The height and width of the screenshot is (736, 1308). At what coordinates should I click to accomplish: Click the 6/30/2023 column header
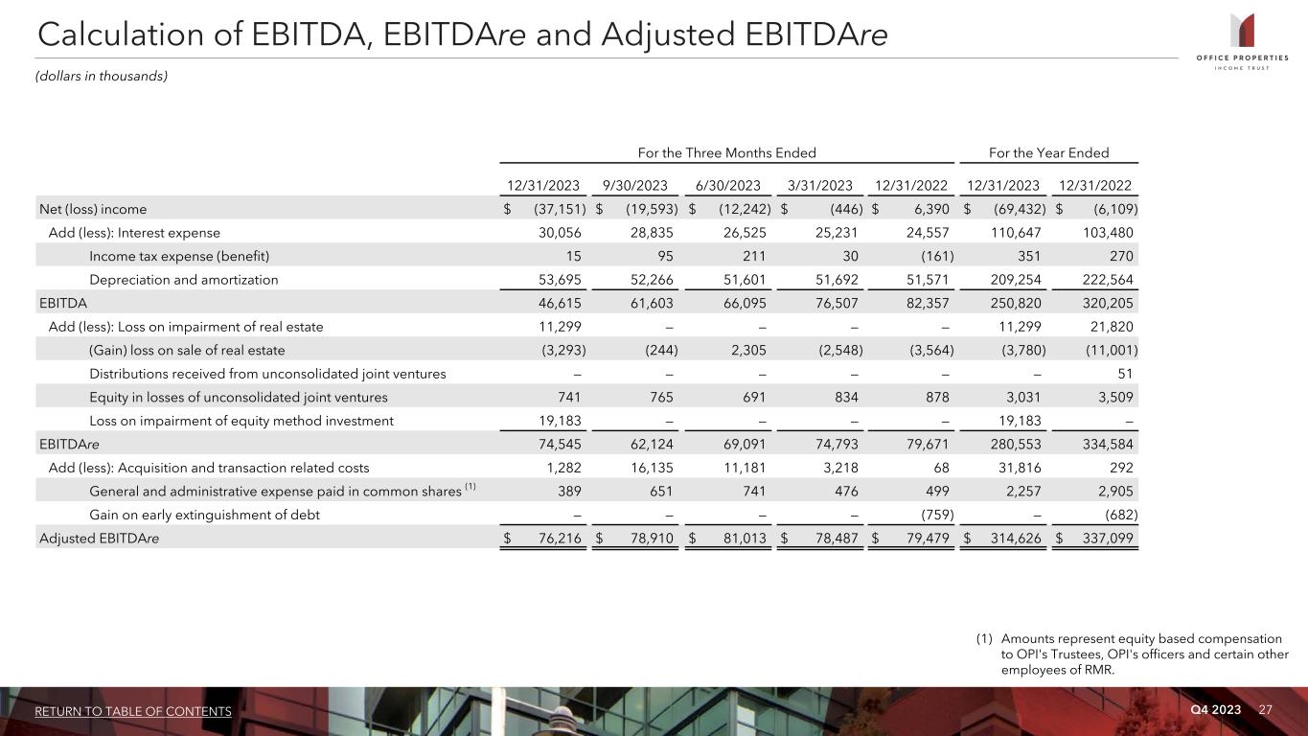[728, 184]
